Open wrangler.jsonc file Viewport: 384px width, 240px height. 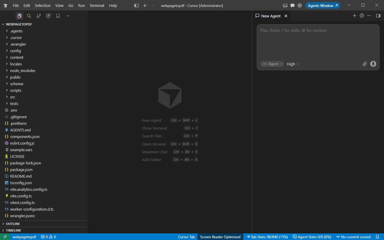[44, 216]
